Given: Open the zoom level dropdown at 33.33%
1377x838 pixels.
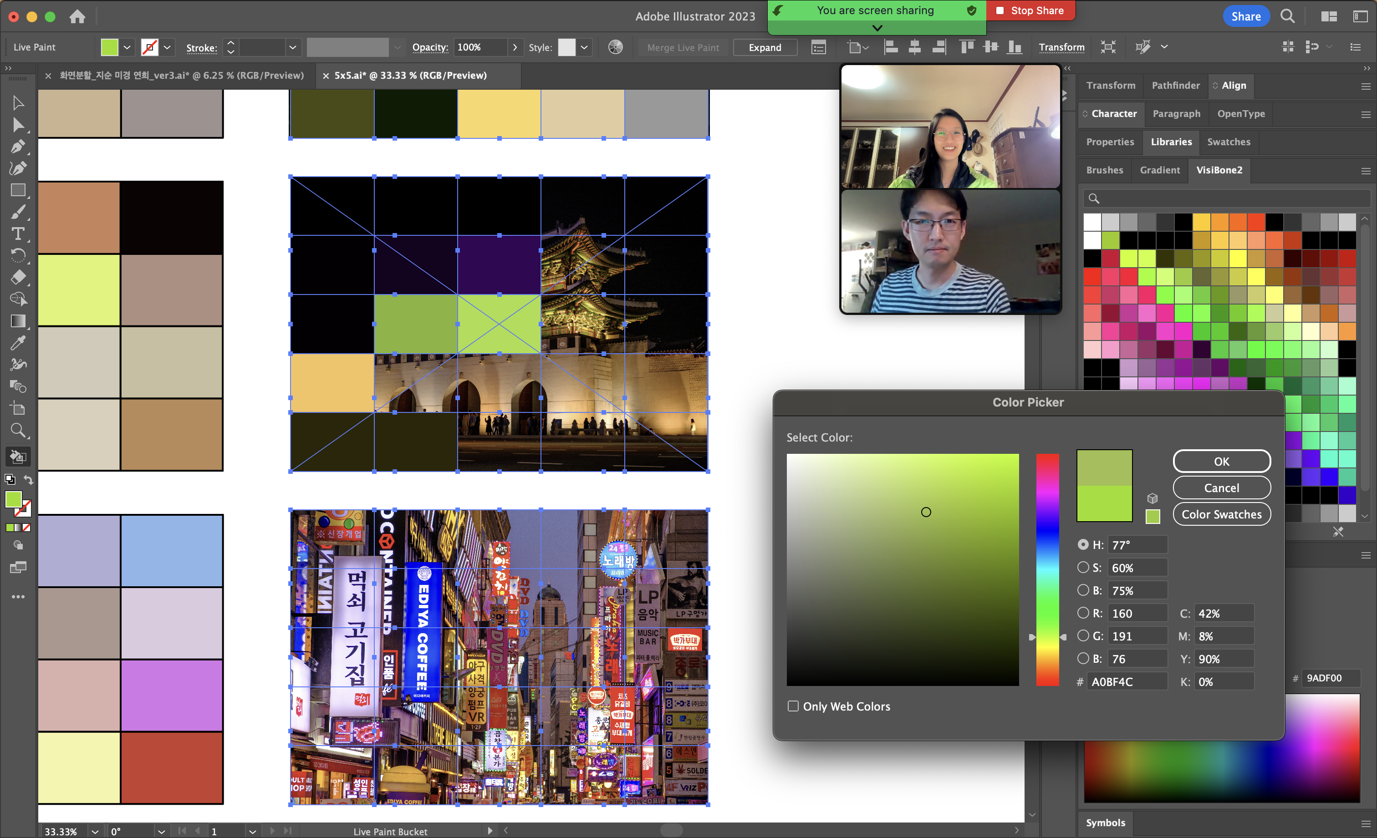Looking at the screenshot, I should coord(95,831).
